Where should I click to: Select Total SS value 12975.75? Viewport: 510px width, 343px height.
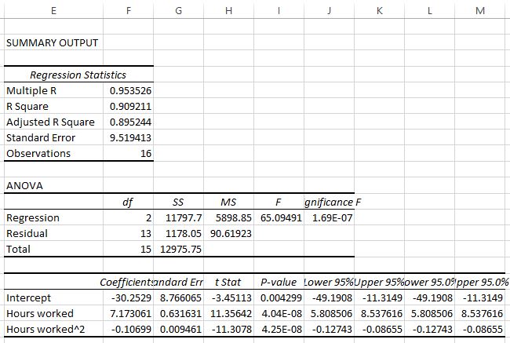click(180, 249)
